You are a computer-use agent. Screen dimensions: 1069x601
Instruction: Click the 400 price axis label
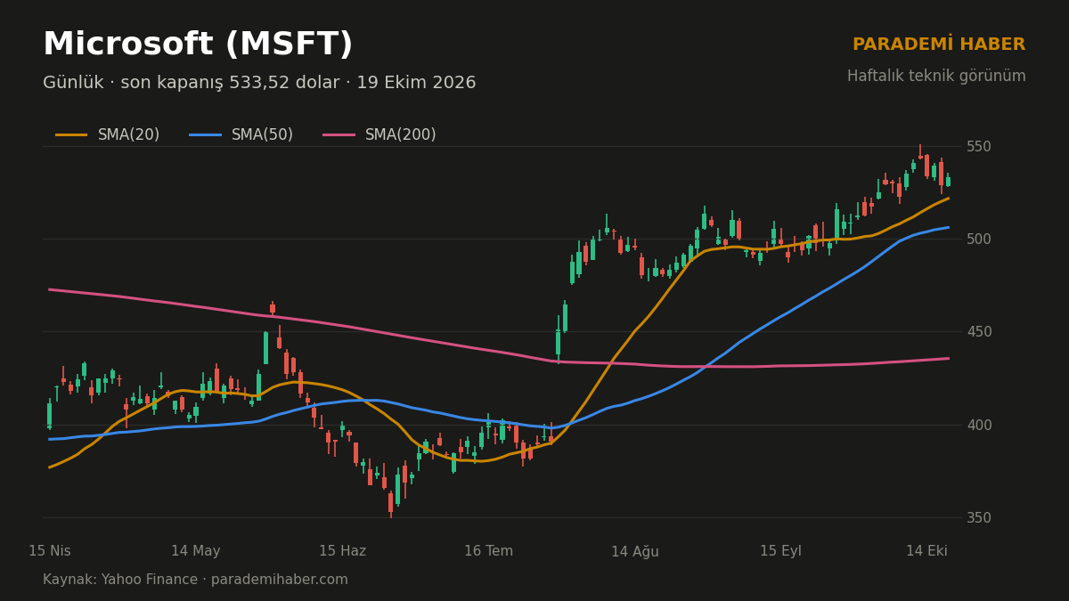coord(979,425)
